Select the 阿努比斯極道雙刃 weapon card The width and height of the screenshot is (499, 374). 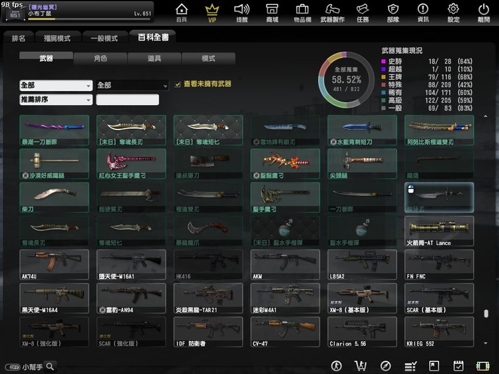click(439, 130)
